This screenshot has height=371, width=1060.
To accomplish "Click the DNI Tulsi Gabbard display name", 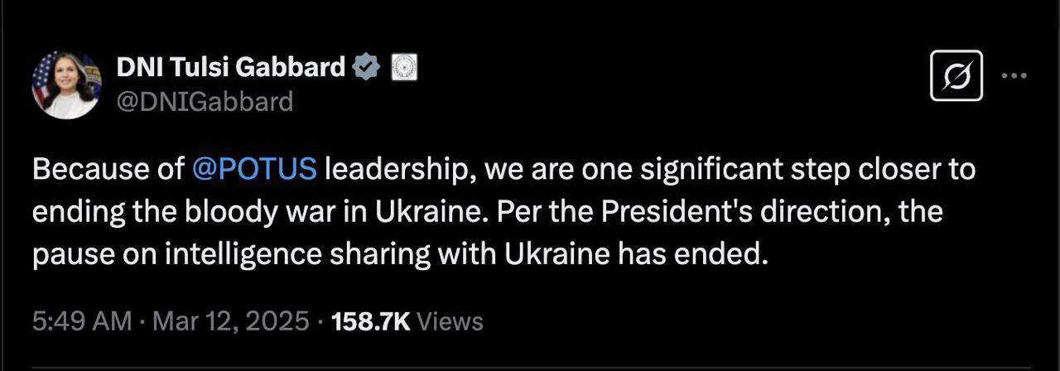I will click(x=231, y=68).
